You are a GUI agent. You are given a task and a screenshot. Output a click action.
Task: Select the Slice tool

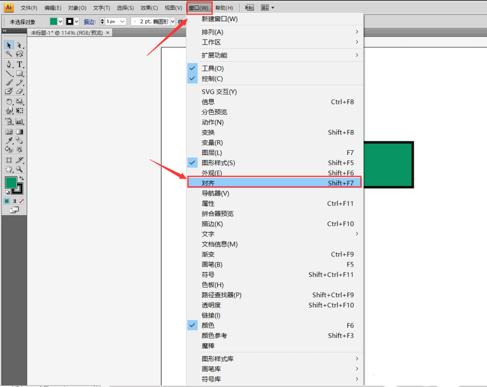click(x=19, y=160)
